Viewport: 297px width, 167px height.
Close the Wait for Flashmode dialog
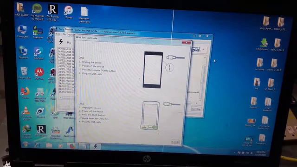[186, 43]
